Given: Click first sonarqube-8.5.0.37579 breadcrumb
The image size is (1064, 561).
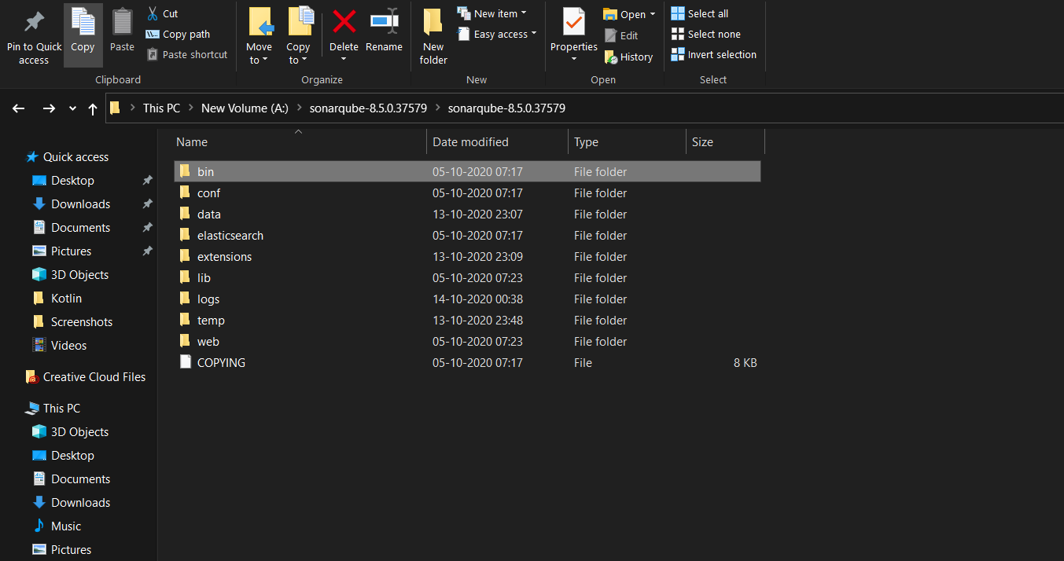Looking at the screenshot, I should 367,108.
